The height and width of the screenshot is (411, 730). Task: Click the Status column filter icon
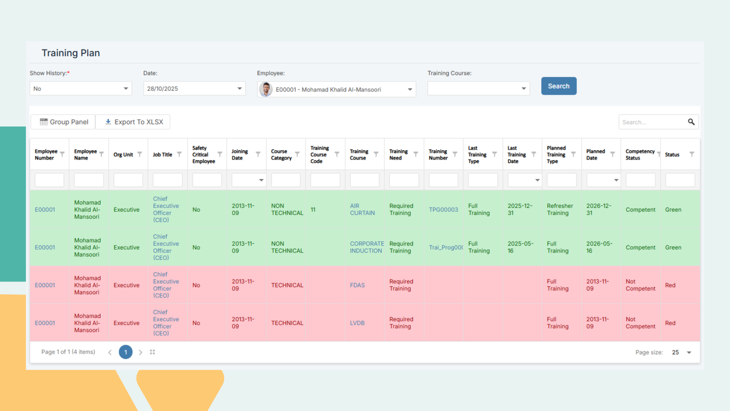(692, 154)
